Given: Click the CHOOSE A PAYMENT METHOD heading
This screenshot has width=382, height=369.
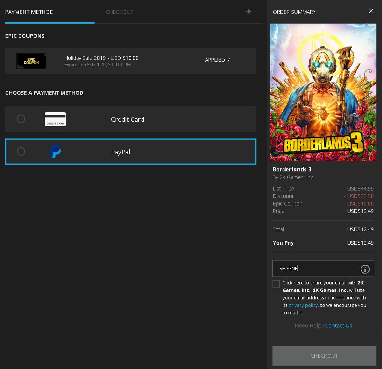Looking at the screenshot, I should coord(44,93).
